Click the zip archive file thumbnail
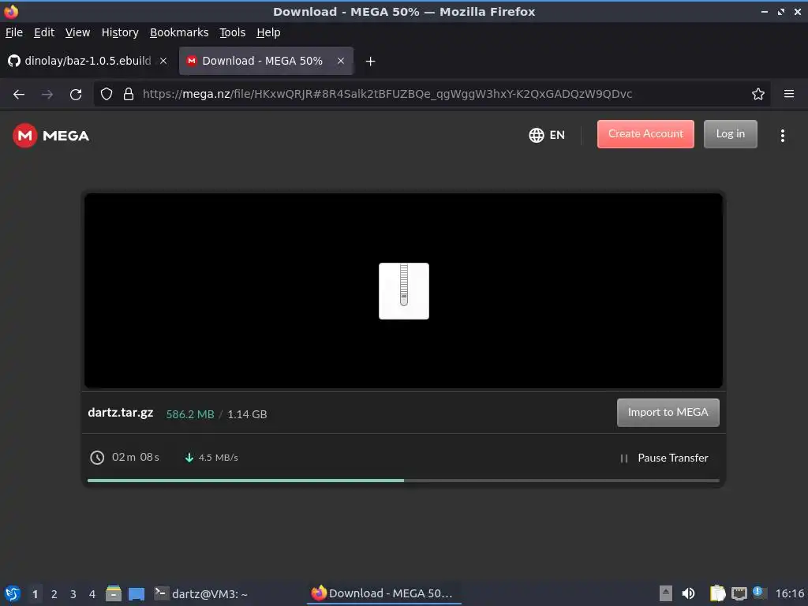The height and width of the screenshot is (606, 808). click(x=403, y=291)
